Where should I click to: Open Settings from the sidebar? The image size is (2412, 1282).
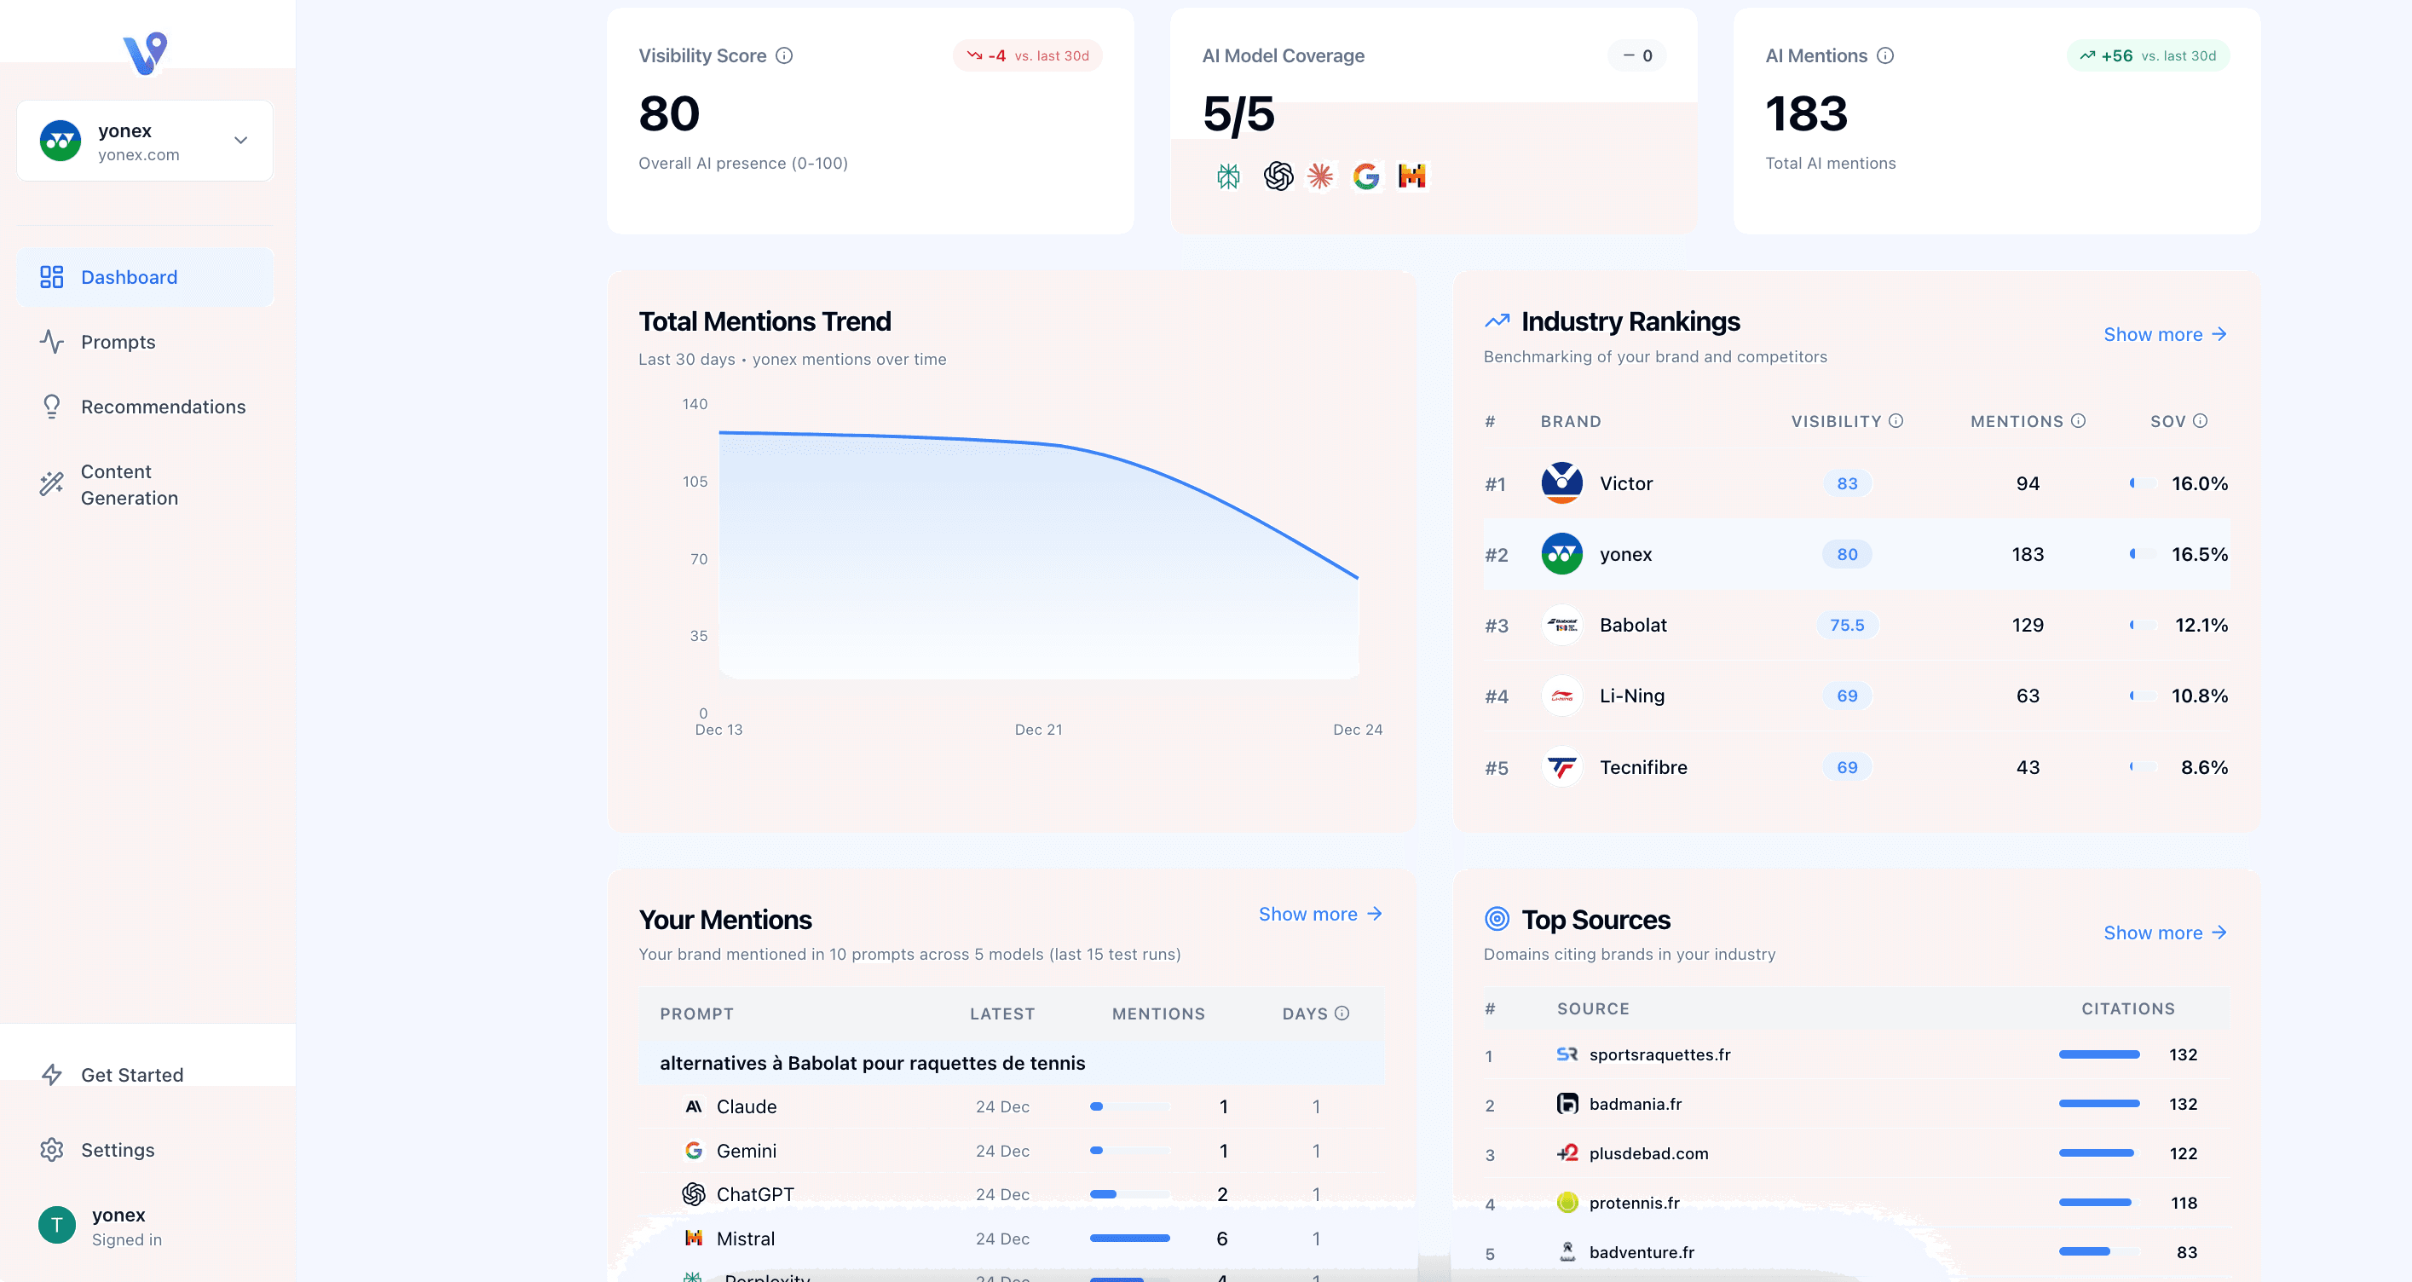[117, 1150]
